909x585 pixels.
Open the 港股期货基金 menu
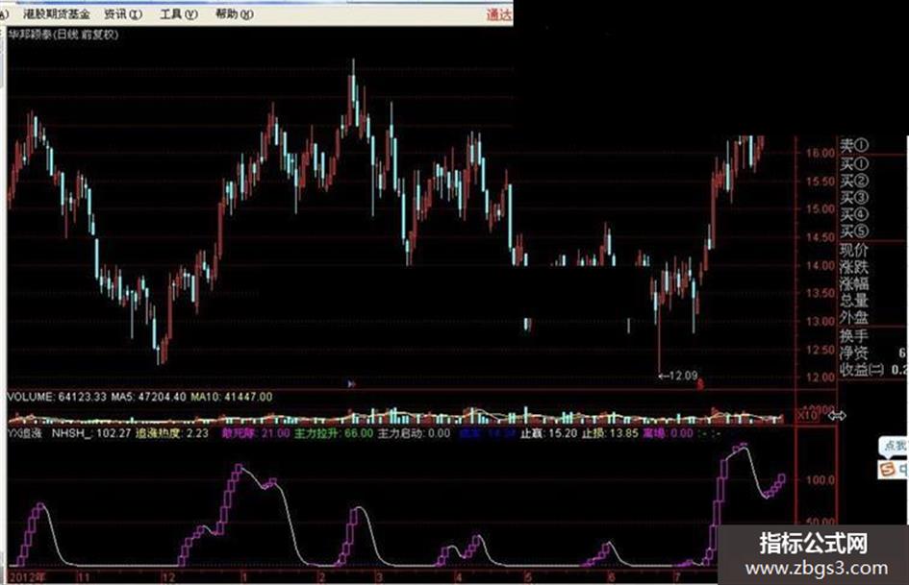coord(56,13)
